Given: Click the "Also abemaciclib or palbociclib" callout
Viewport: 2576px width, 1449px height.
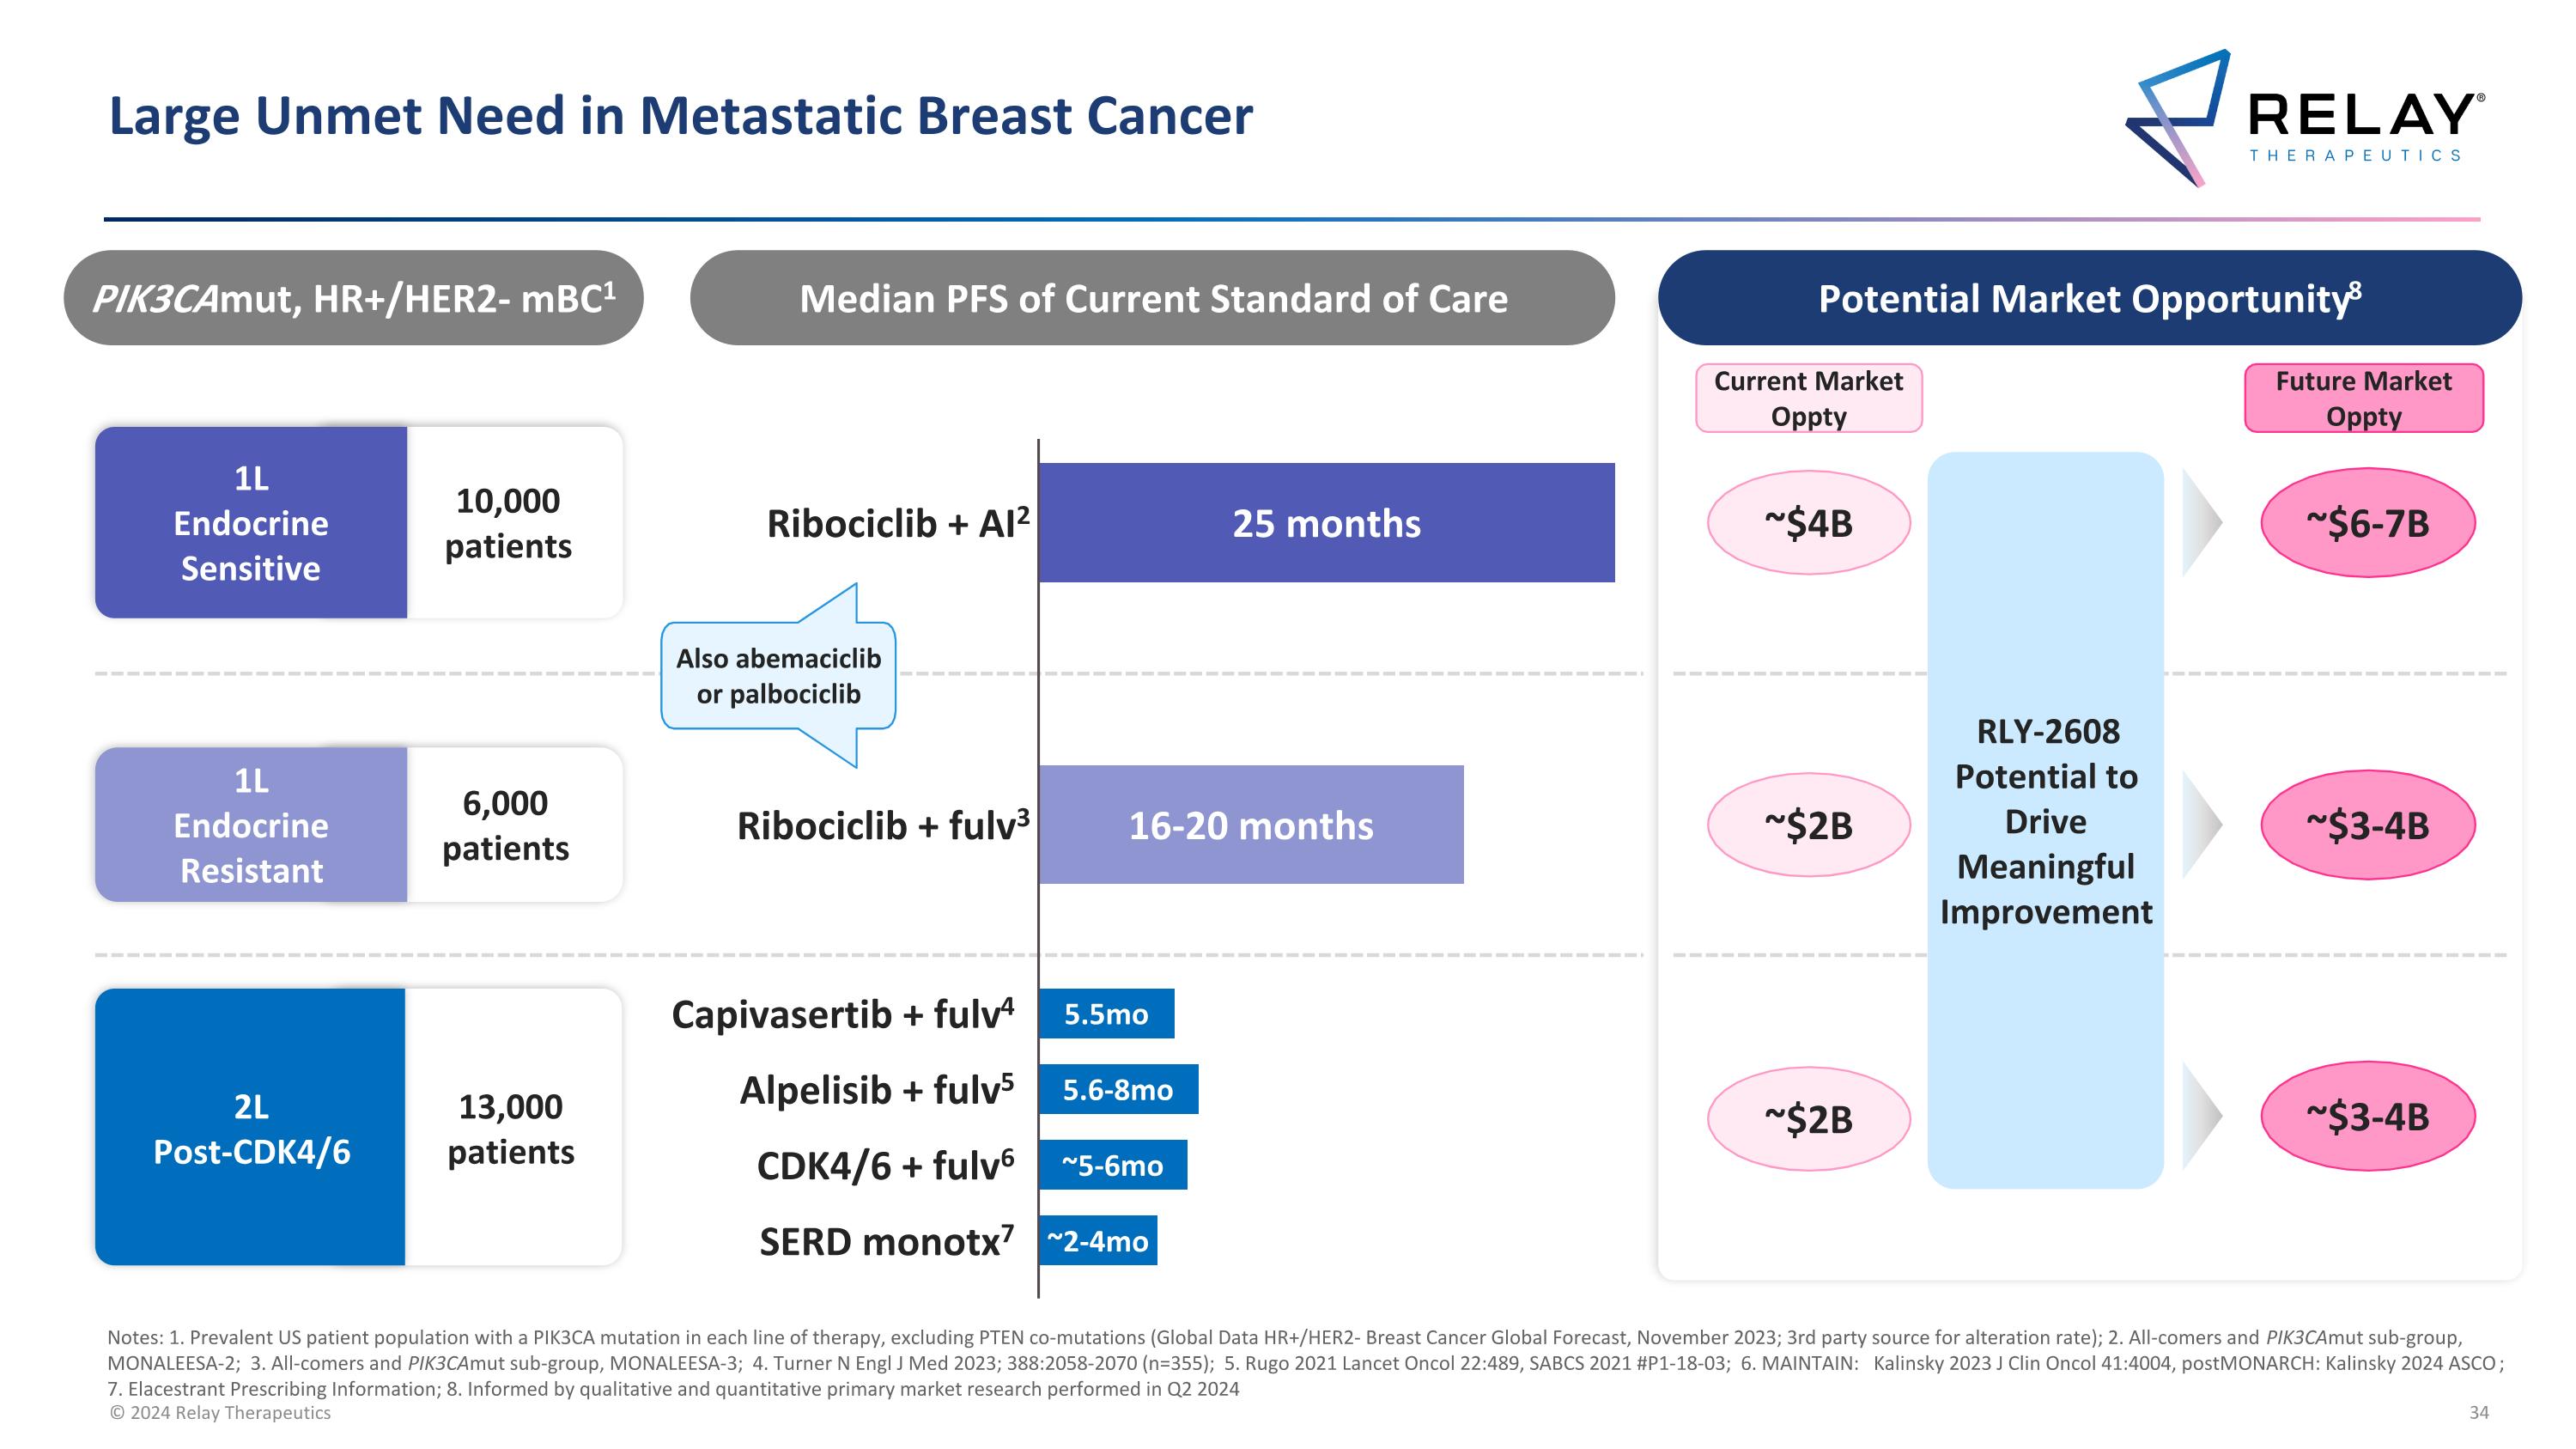Looking at the screenshot, I should [778, 676].
